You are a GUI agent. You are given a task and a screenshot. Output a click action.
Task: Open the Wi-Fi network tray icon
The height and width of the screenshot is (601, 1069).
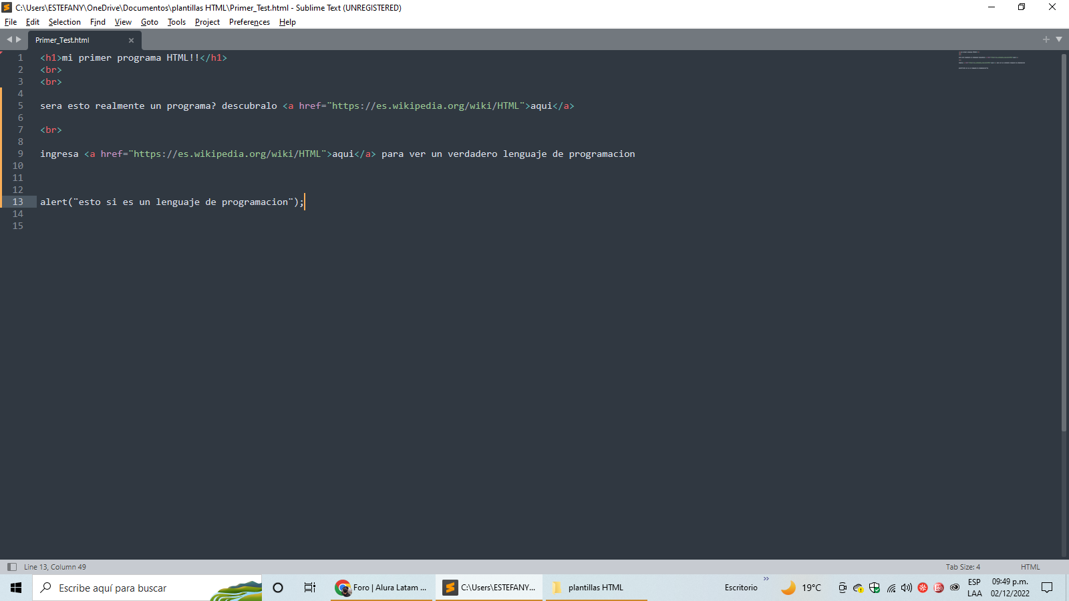(x=891, y=588)
